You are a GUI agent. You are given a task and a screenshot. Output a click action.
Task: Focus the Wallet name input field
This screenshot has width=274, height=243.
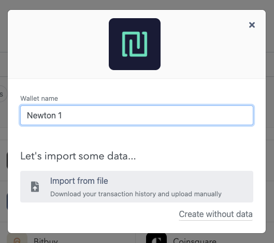pyautogui.click(x=137, y=115)
